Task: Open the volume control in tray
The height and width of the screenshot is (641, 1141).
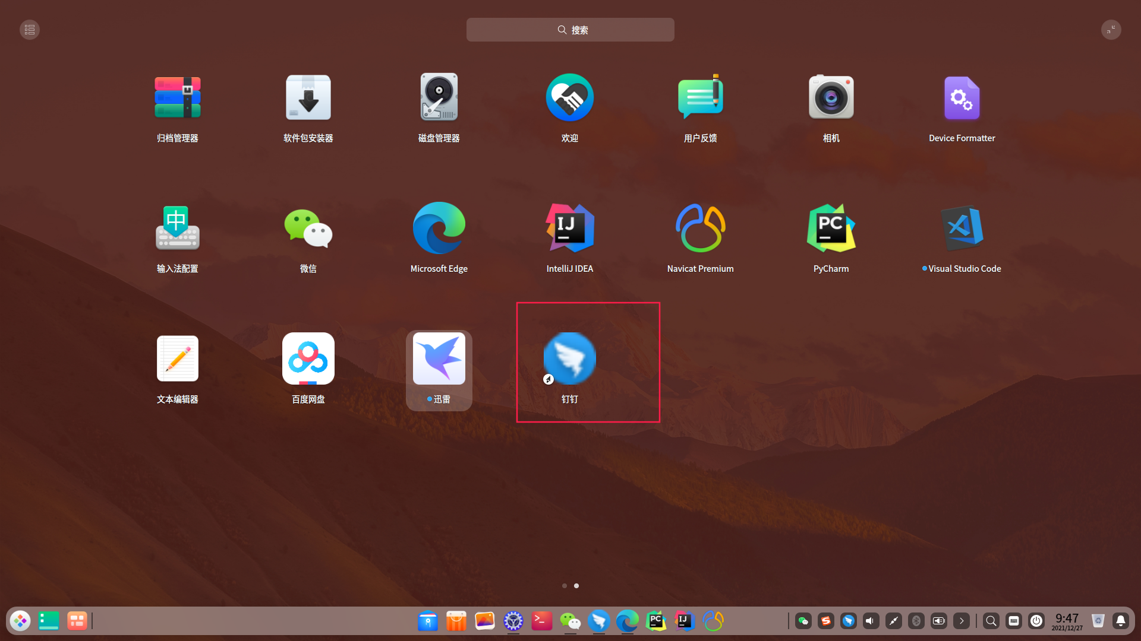Action: [871, 621]
